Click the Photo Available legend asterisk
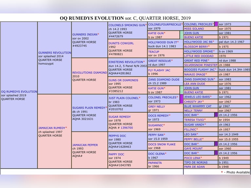 point(222,172)
